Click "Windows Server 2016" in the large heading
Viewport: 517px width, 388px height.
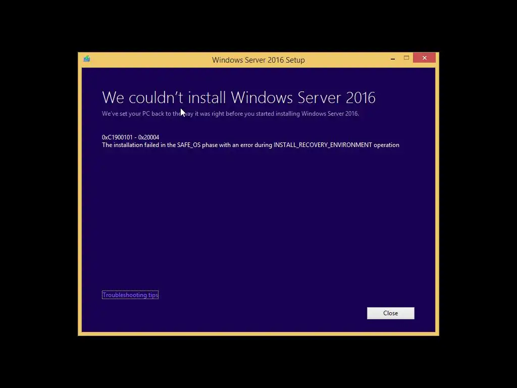[x=303, y=98]
